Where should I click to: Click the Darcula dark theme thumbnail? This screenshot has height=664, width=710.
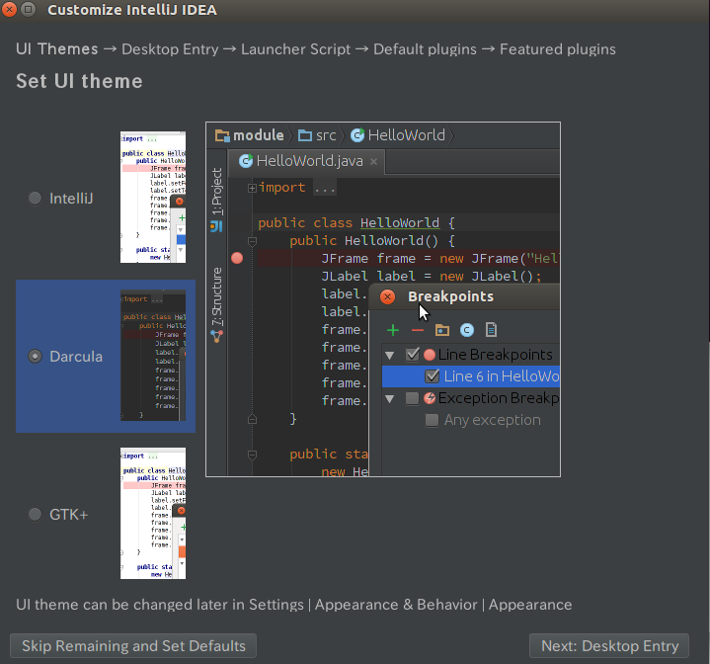153,355
